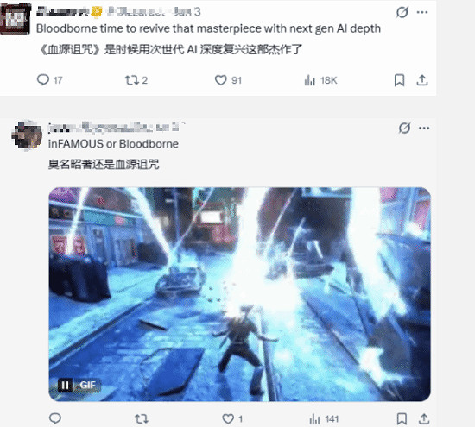Open Grok icon on inFAMOUS tweet
Viewport: 475px width, 427px height.
[404, 128]
